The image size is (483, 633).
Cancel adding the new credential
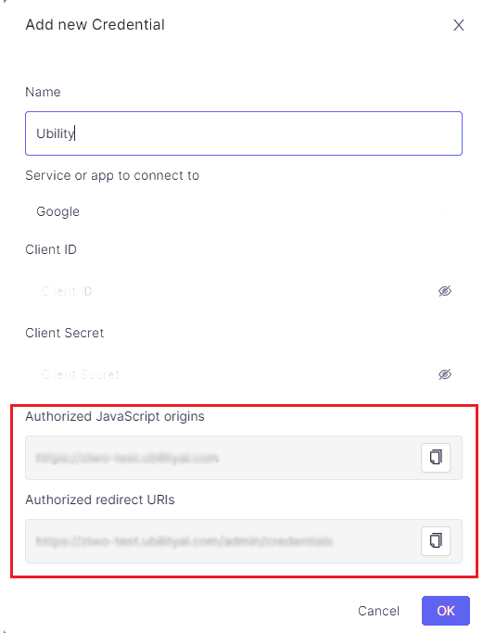[378, 611]
